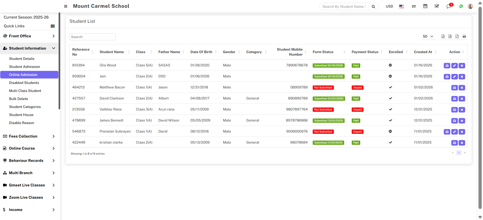This screenshot has height=220, width=483.
Task: Delete Matthew Bacon's admission entry
Action: (462, 88)
